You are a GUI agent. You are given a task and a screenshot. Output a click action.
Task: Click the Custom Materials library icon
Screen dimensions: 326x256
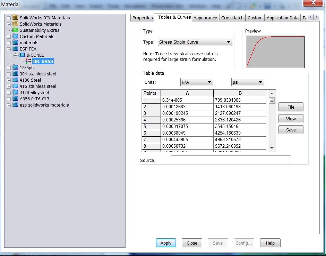pos(15,36)
